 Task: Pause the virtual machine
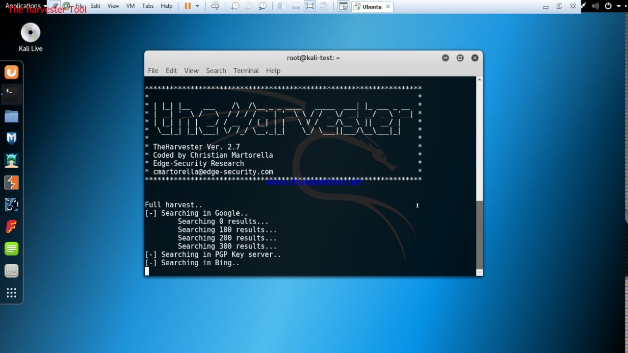click(x=187, y=6)
